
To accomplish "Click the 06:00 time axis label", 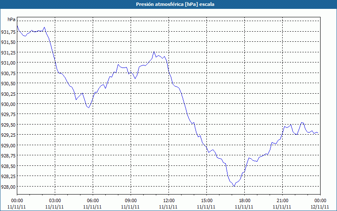I will (x=93, y=201).
